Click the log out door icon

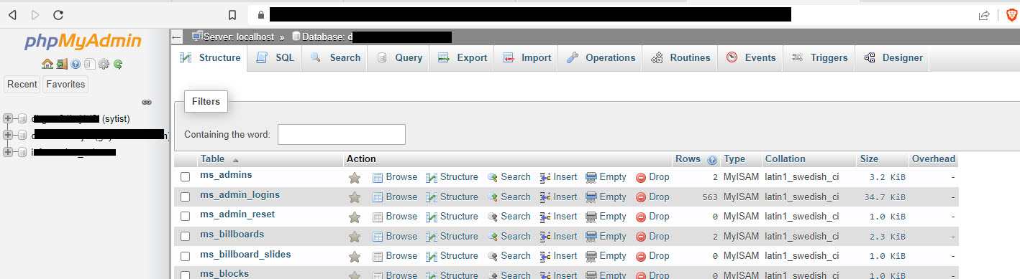click(62, 64)
